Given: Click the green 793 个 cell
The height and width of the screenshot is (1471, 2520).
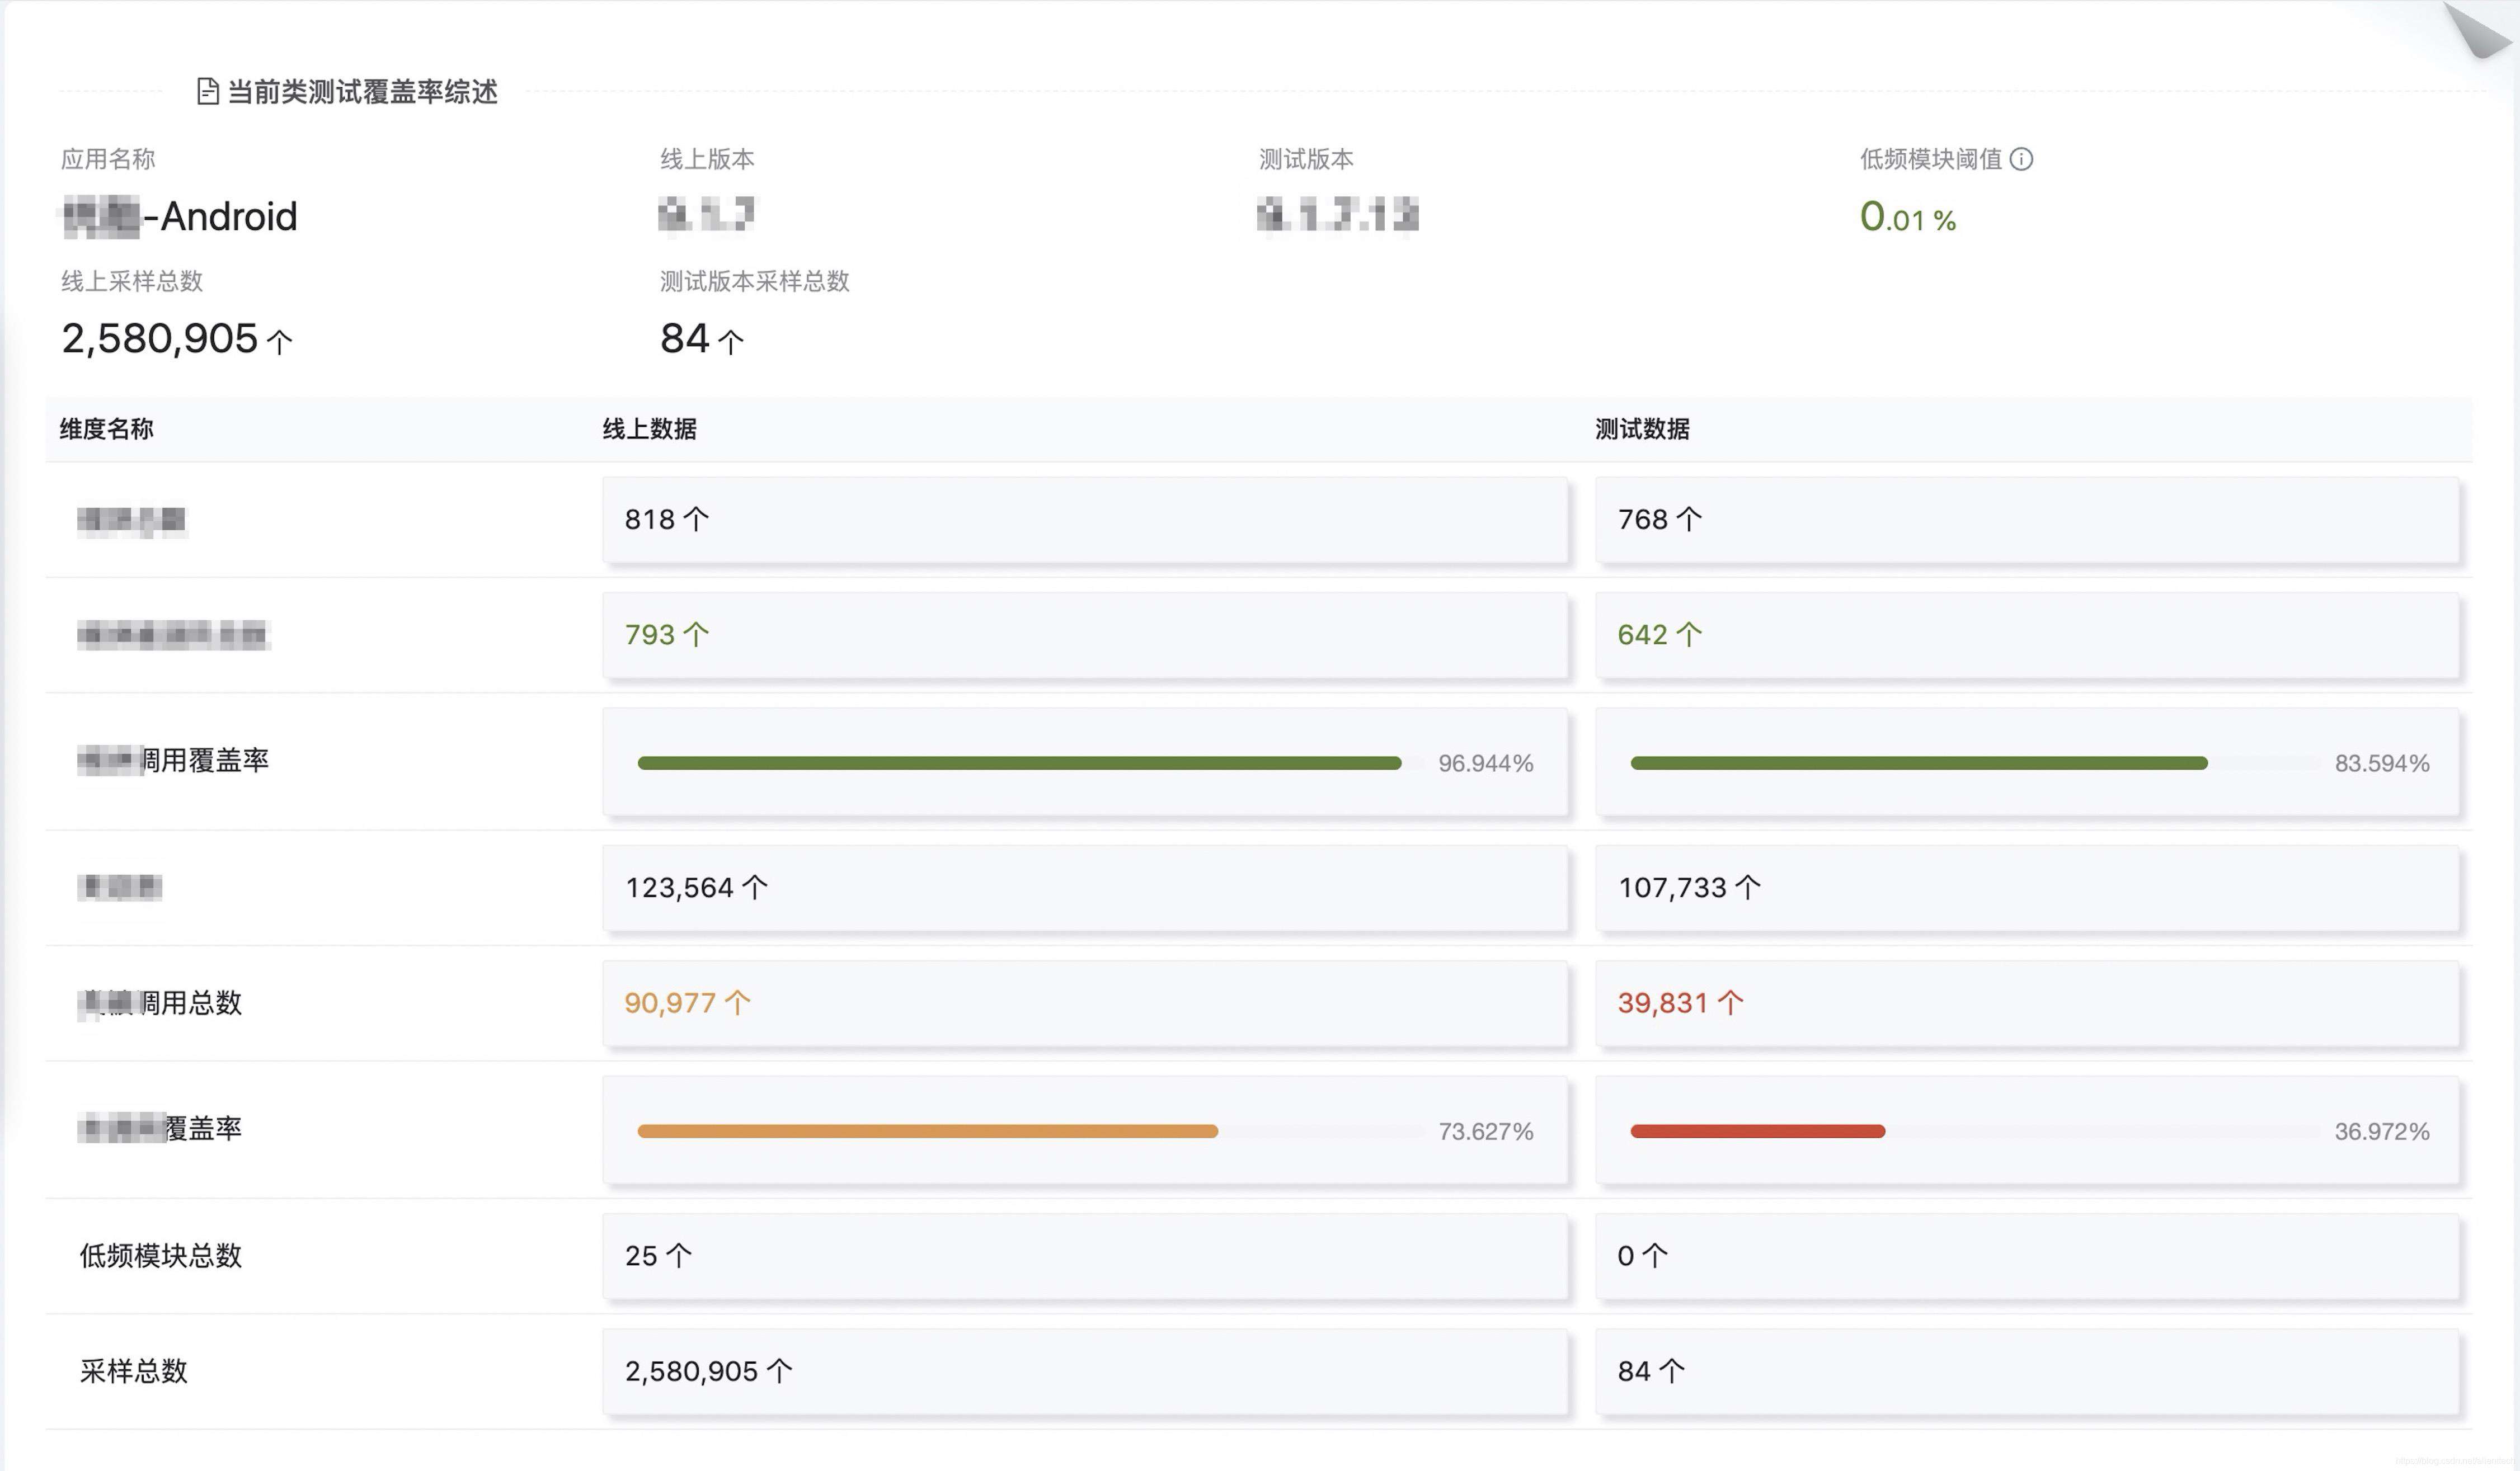Looking at the screenshot, I should pyautogui.click(x=1085, y=635).
